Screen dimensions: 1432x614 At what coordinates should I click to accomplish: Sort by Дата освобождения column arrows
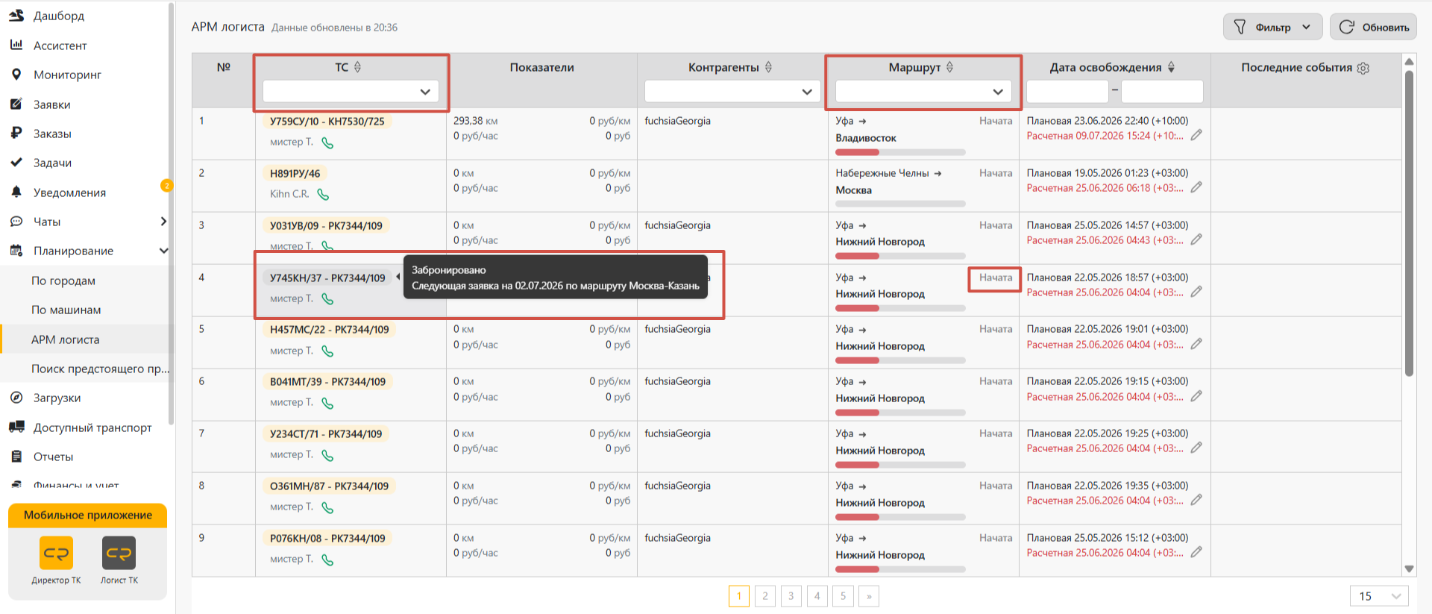coord(1172,67)
